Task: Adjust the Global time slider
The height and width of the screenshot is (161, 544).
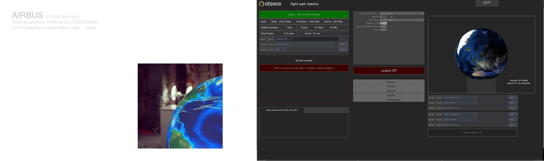Action: tap(307, 39)
